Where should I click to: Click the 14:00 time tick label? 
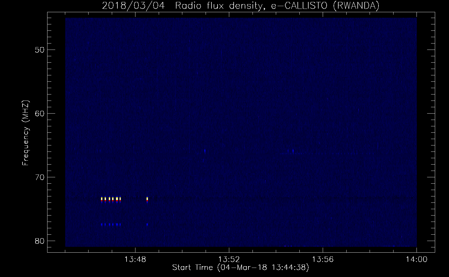point(417,260)
